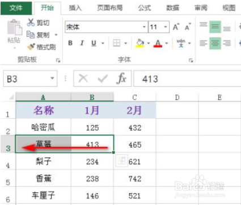Apply red font color
Viewport: 241px width, 205px height.
158,43
